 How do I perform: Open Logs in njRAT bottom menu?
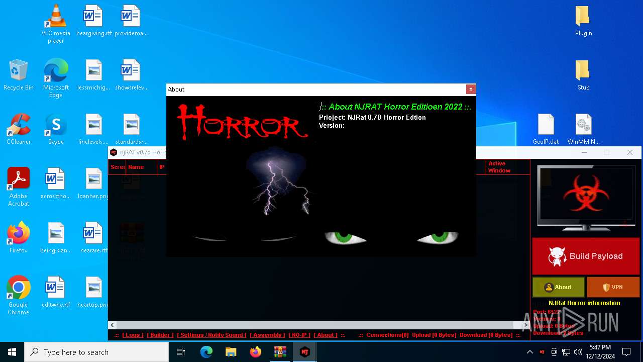tap(133, 335)
